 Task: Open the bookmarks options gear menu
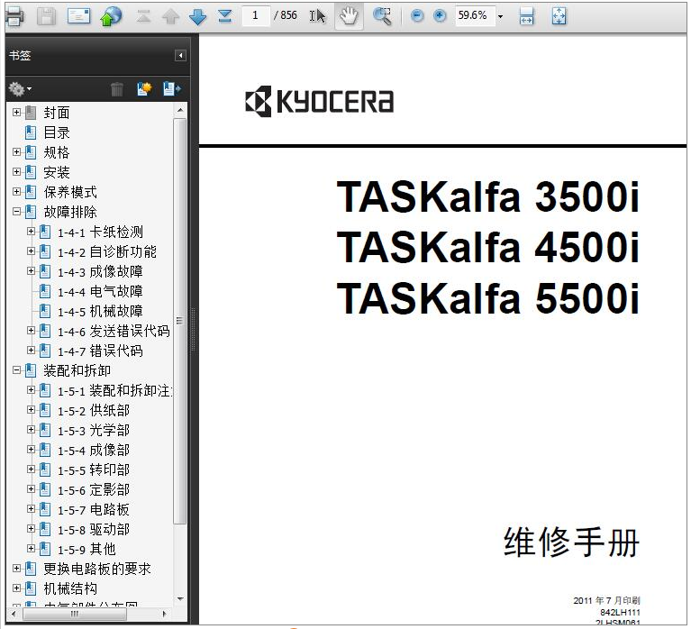[20, 89]
